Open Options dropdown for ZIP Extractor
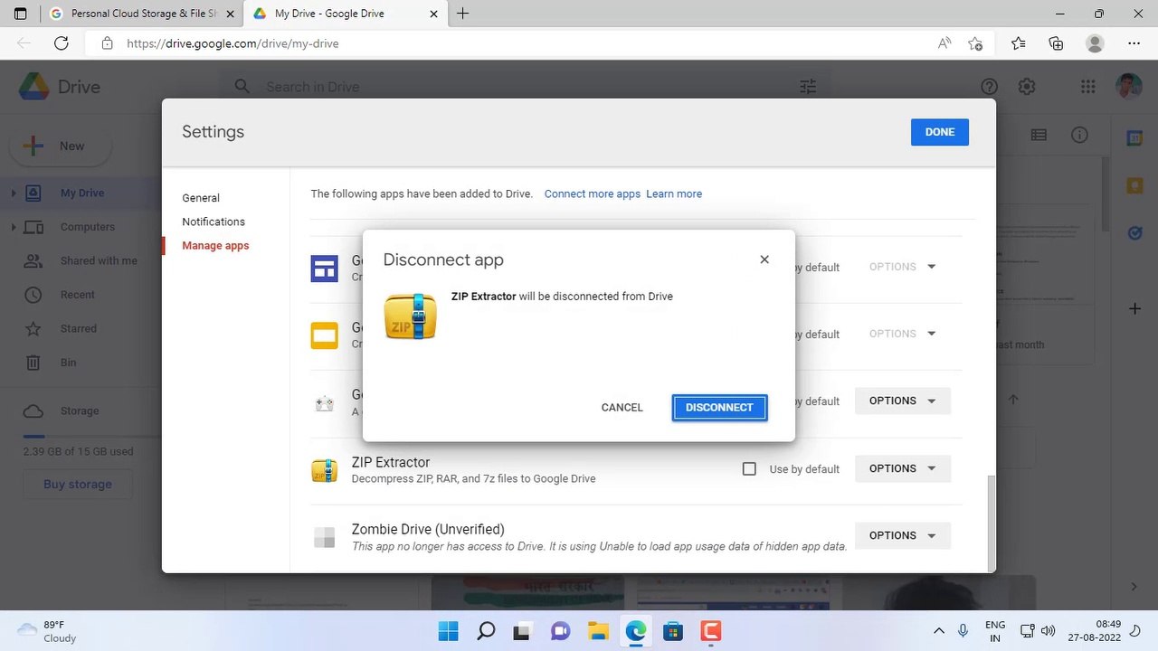Image resolution: width=1158 pixels, height=651 pixels. [x=902, y=468]
